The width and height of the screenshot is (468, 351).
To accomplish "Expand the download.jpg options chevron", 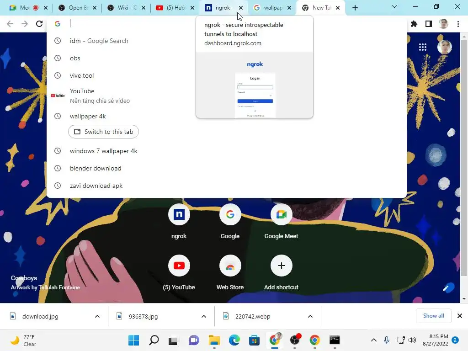I will click(x=97, y=316).
